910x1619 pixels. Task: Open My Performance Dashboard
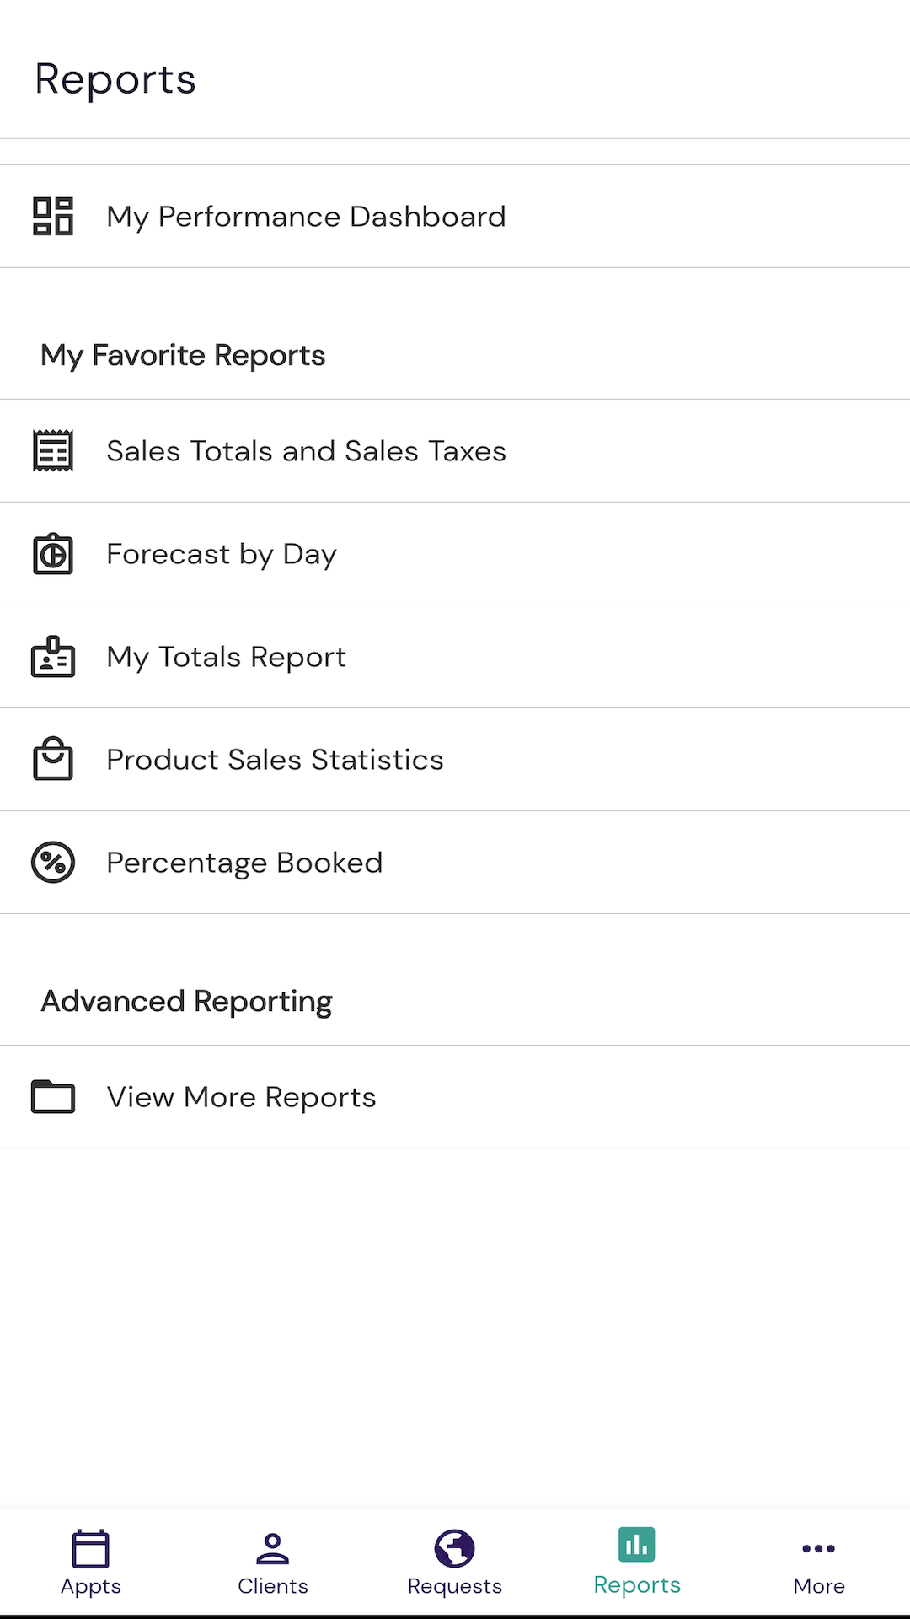pos(306,217)
